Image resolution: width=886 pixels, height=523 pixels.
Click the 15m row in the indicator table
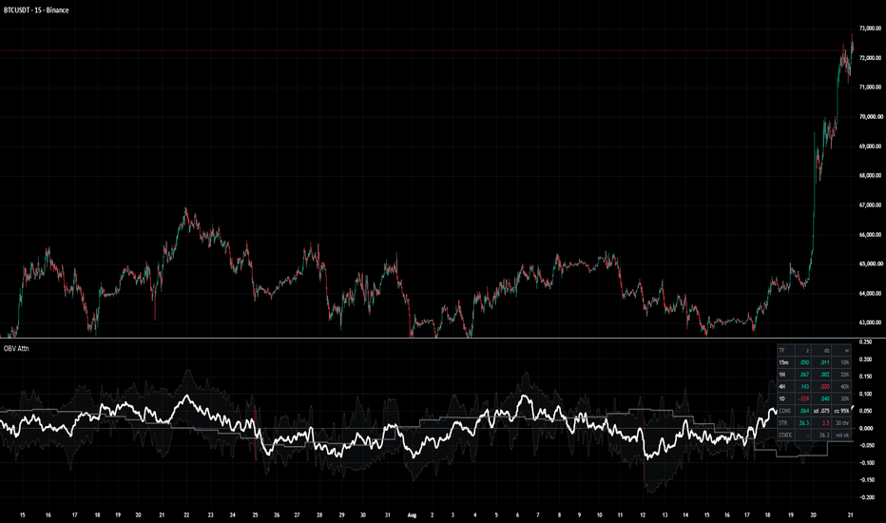(x=814, y=362)
